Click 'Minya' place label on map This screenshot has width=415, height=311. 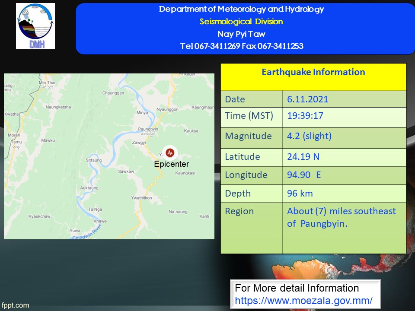[142, 113]
